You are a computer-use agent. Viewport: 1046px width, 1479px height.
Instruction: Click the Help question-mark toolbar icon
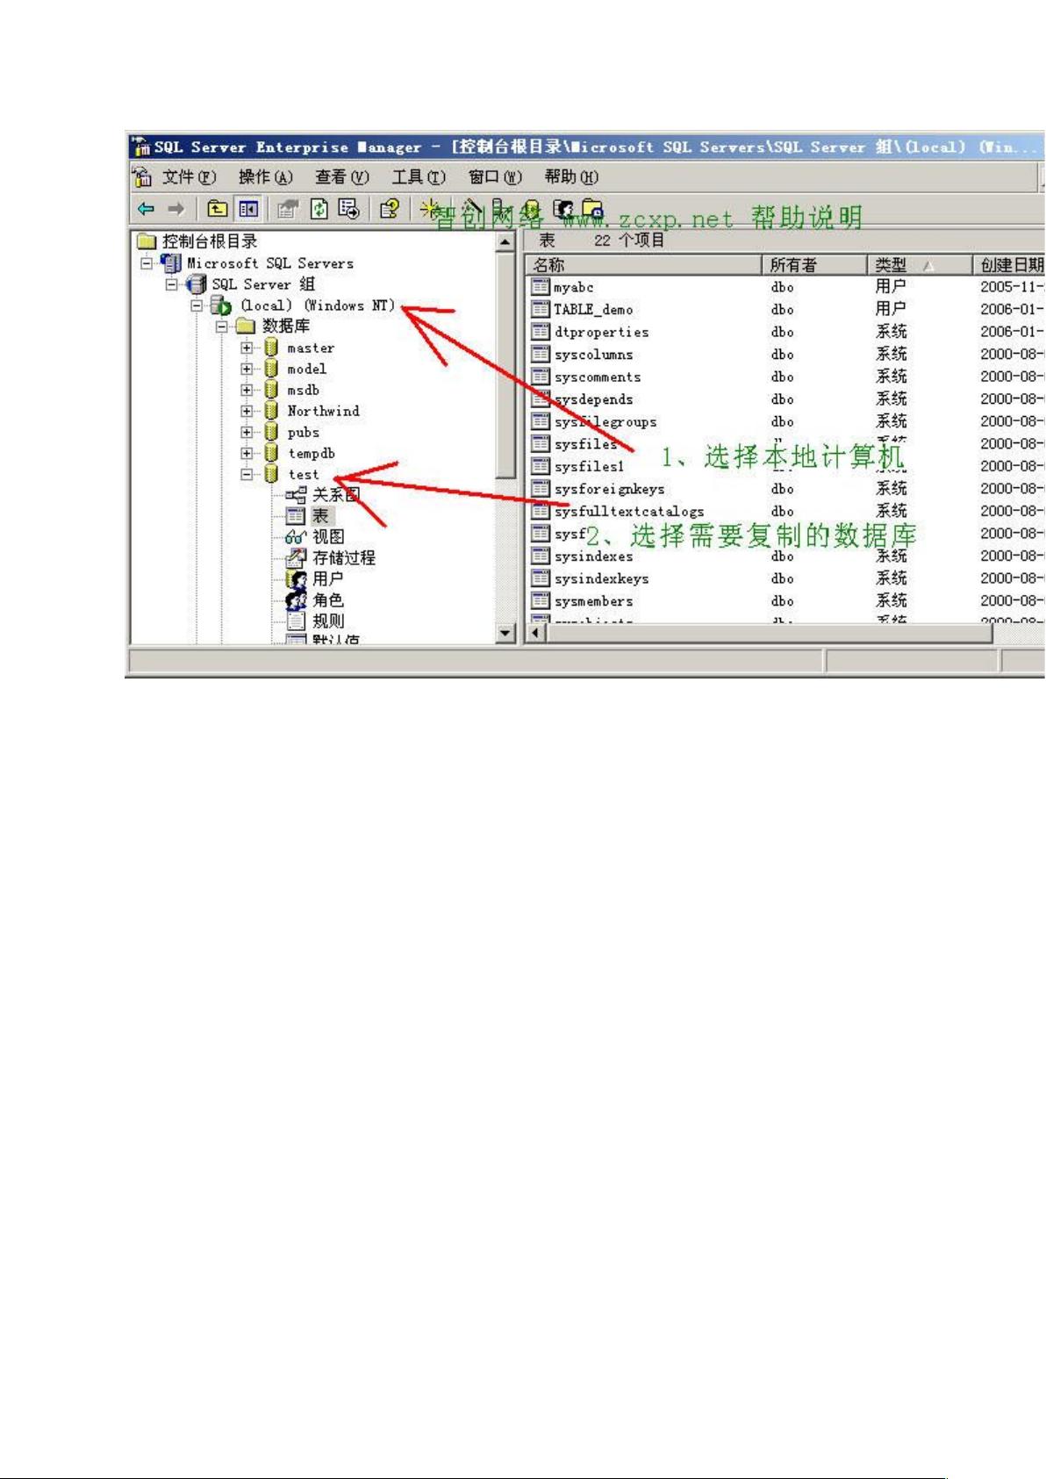pyautogui.click(x=389, y=209)
